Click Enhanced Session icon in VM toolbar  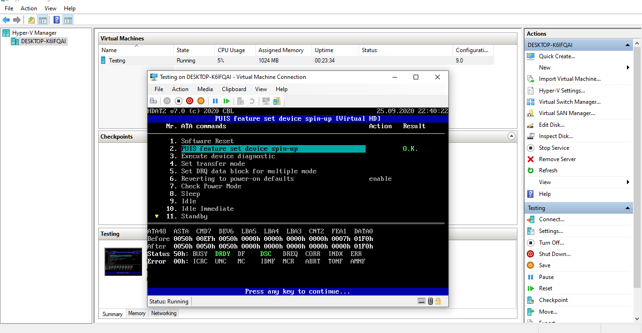pos(266,101)
